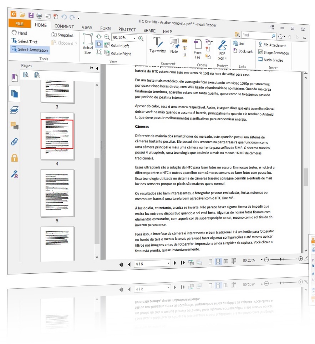Open the Digital Signatures side panel
The image size is (315, 344).
(15, 174)
